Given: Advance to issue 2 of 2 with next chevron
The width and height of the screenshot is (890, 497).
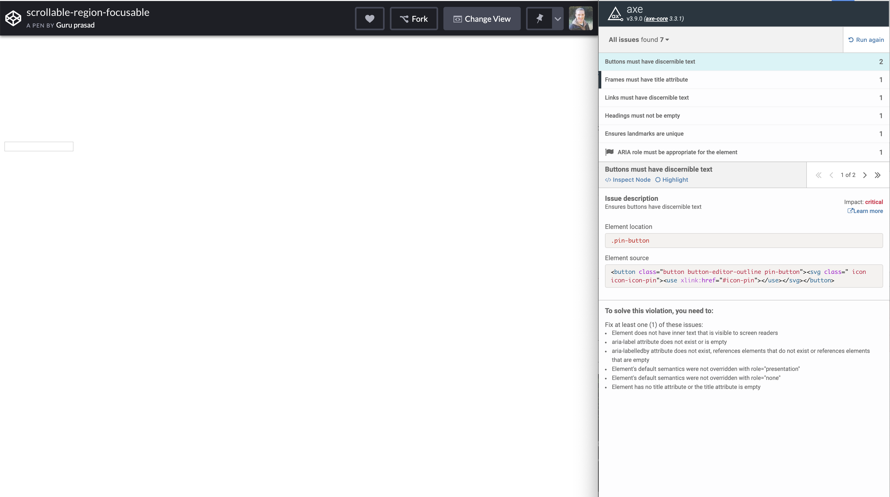Looking at the screenshot, I should tap(865, 175).
